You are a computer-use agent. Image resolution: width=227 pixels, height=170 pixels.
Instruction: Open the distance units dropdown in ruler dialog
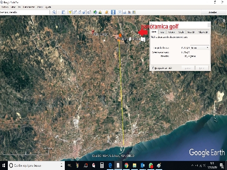200,48
